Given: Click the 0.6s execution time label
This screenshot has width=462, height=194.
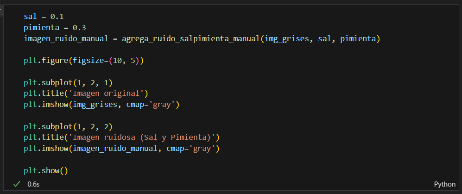Looking at the screenshot, I should click(x=33, y=184).
